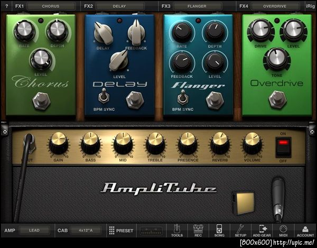Click the amp input jack

pos(30,143)
